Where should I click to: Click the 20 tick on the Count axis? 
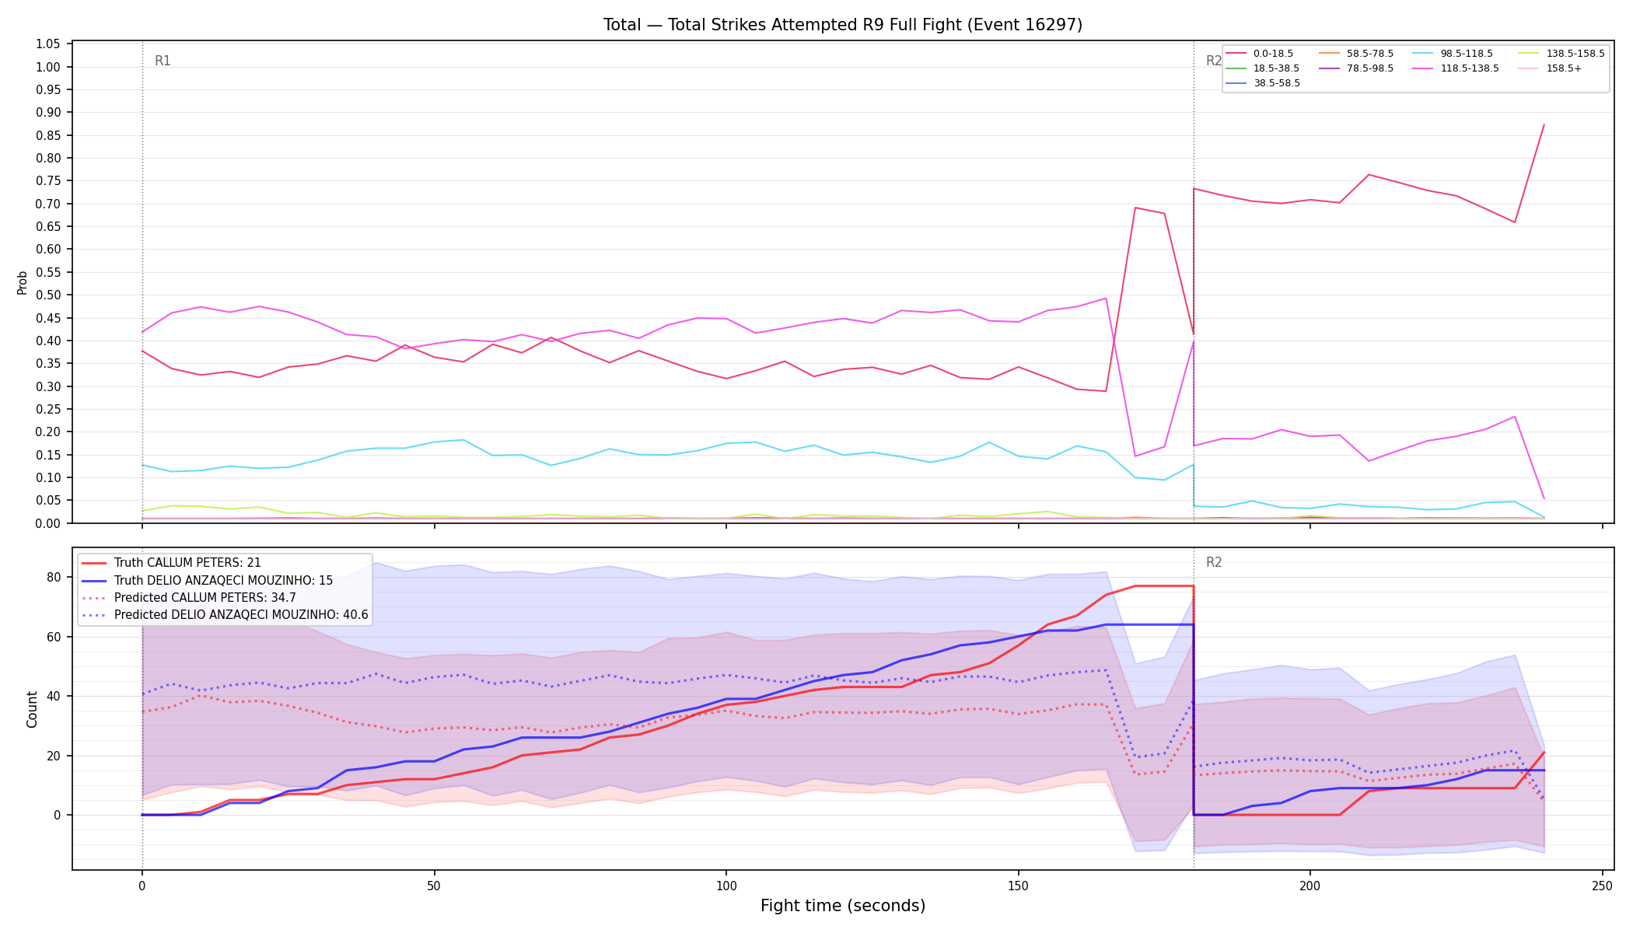(x=54, y=756)
